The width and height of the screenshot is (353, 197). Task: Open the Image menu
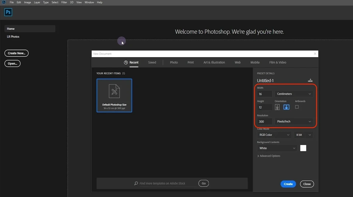pyautogui.click(x=28, y=2)
